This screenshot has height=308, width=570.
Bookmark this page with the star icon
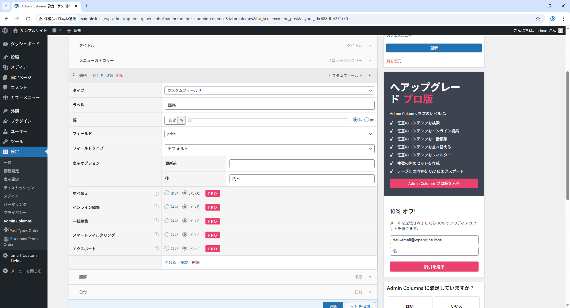(x=538, y=19)
